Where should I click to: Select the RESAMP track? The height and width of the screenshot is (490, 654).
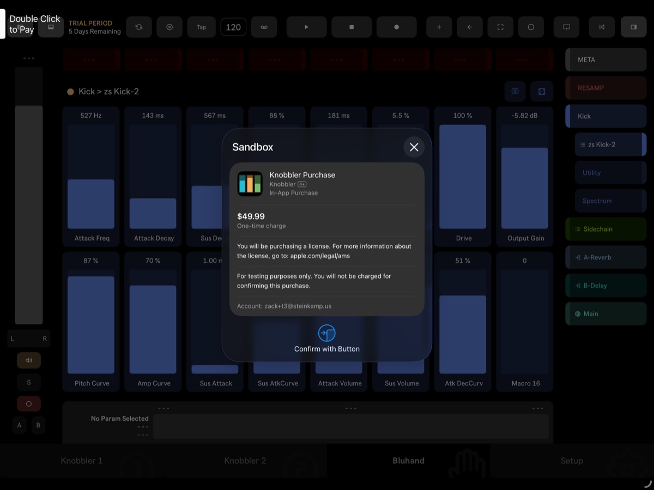(x=605, y=88)
